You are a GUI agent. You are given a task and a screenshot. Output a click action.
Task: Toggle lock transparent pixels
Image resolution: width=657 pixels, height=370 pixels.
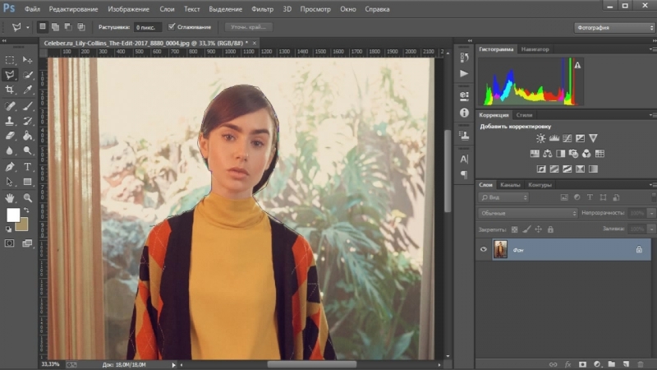515,229
